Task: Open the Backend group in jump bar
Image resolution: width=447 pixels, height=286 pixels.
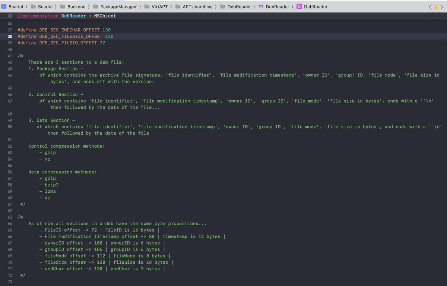Action: click(x=76, y=6)
